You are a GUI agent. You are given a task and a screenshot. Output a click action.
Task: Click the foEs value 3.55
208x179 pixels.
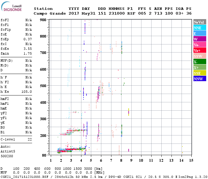pos(28,49)
